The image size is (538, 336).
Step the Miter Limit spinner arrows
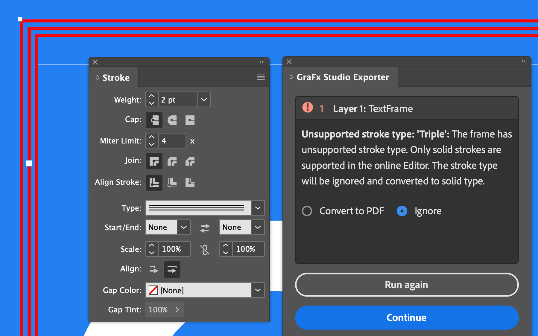pos(152,140)
